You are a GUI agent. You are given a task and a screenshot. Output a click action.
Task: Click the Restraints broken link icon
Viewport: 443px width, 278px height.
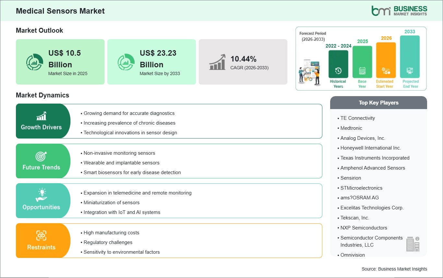click(x=41, y=235)
